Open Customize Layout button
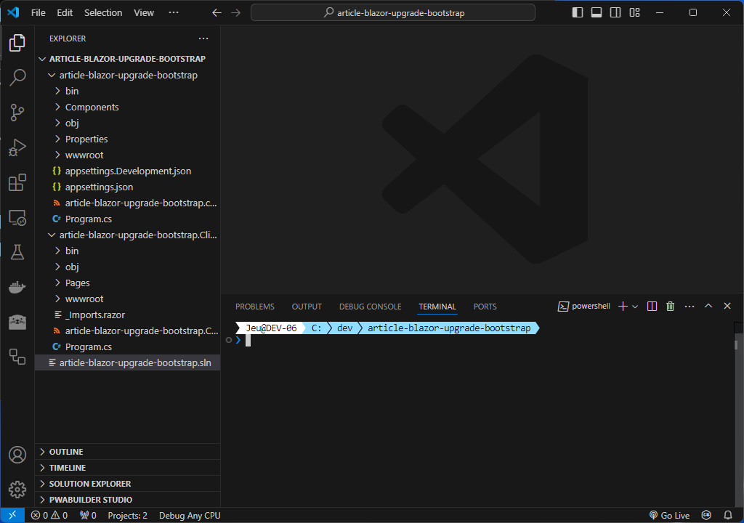The image size is (744, 523). [x=635, y=12]
